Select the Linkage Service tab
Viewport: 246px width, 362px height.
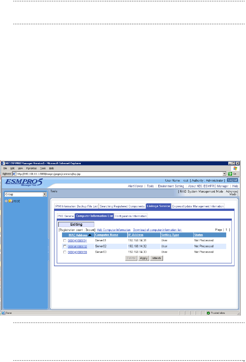pos(158,206)
